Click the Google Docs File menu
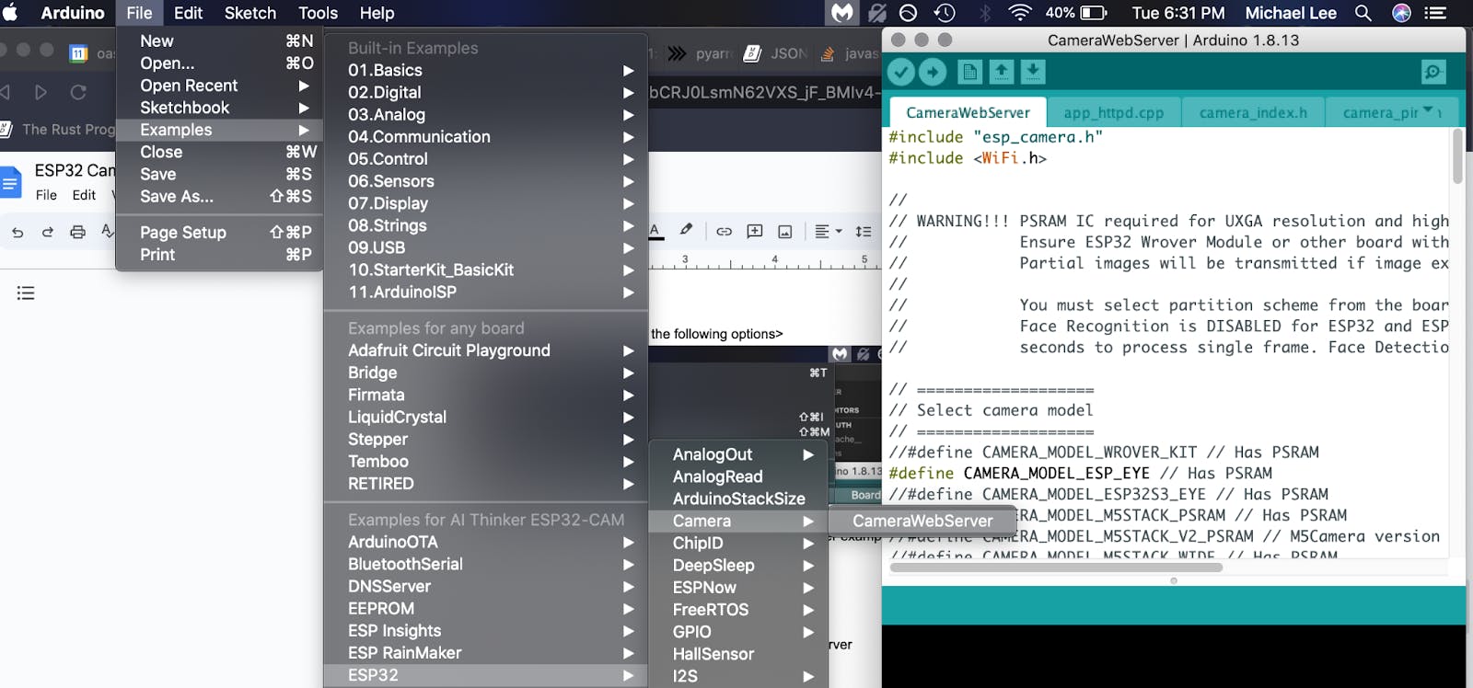The image size is (1473, 688). coord(46,195)
